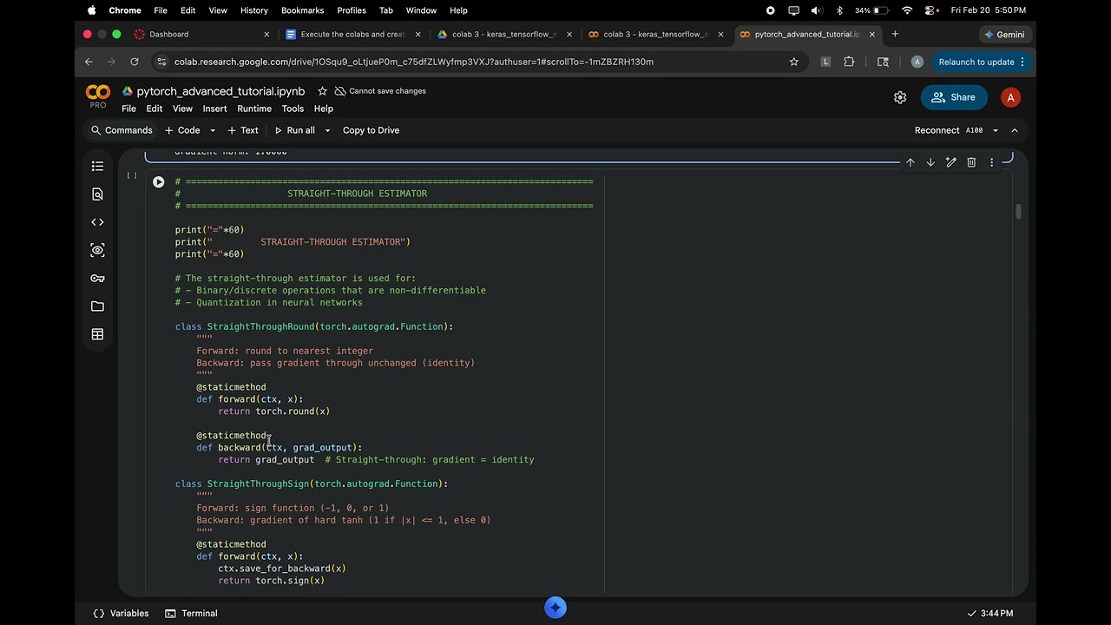Image resolution: width=1111 pixels, height=625 pixels.
Task: Collapse the header with chevron up
Action: [x=1015, y=130]
